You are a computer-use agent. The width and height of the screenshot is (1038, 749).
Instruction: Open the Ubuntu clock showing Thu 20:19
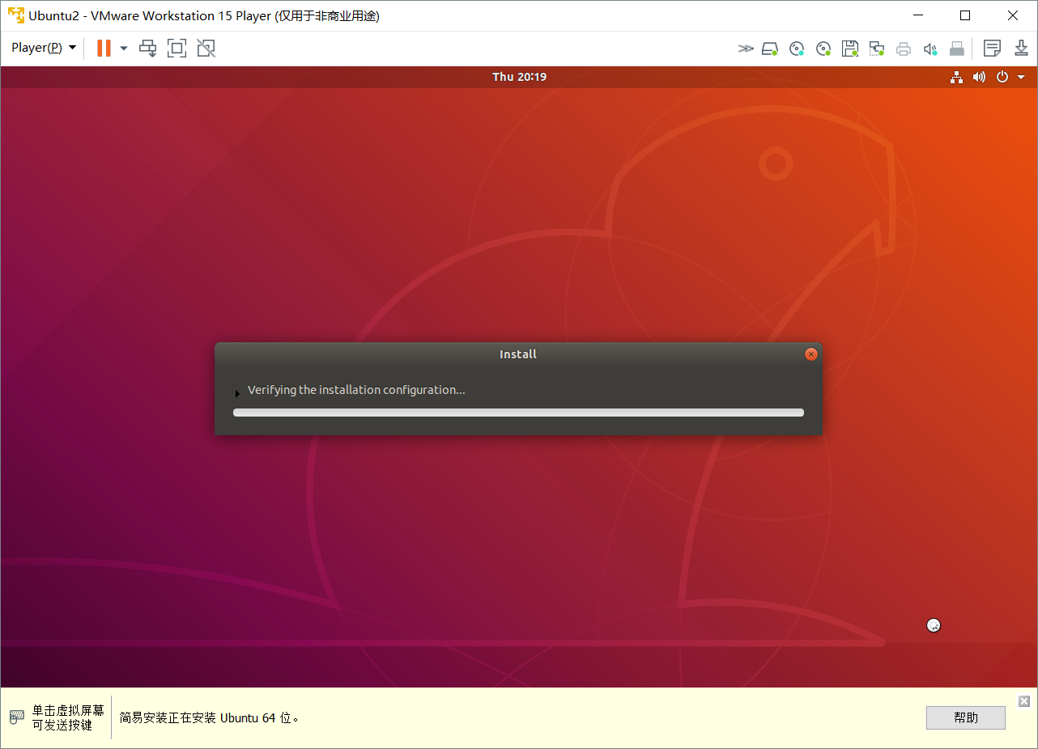click(519, 77)
